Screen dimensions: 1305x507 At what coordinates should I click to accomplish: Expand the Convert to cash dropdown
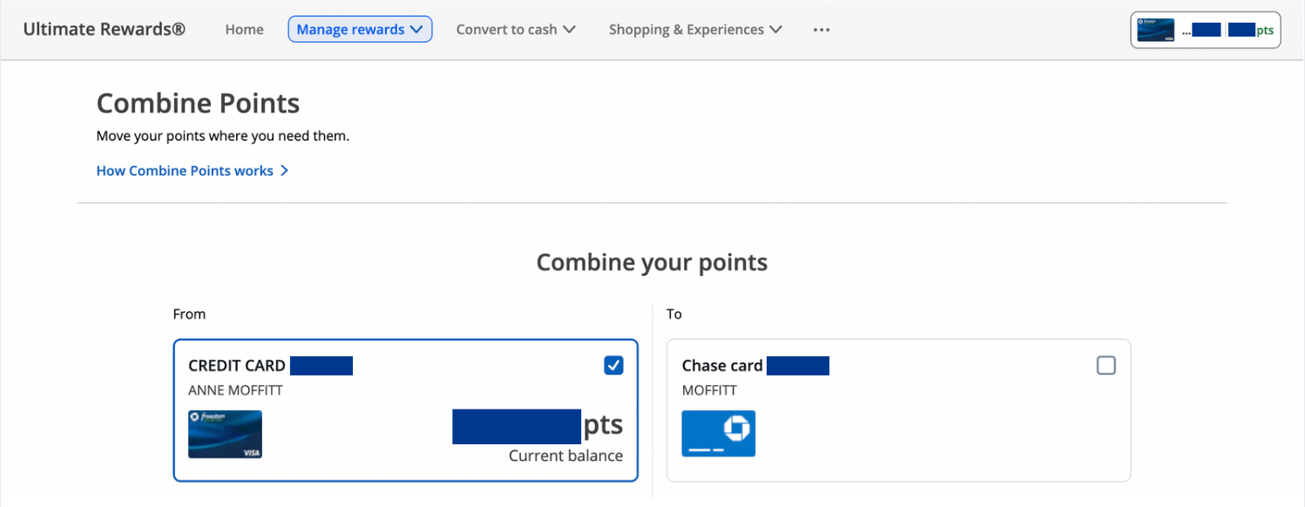(x=516, y=30)
